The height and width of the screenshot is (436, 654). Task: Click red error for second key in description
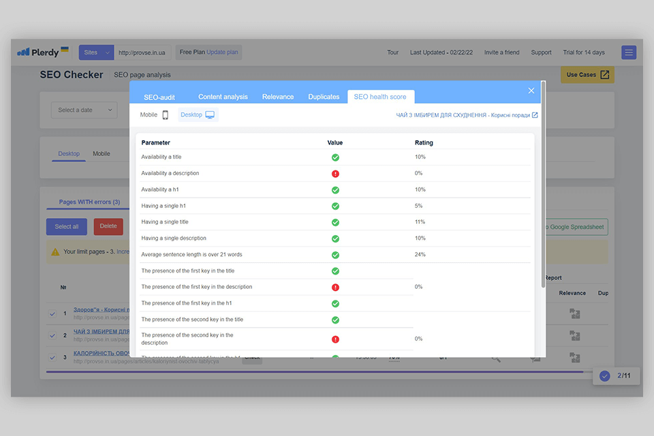click(335, 339)
